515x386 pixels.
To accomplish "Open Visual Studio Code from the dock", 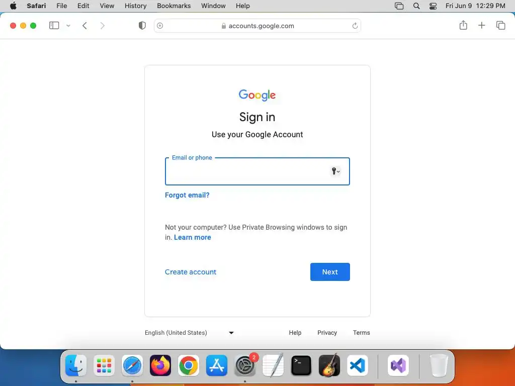I will click(358, 365).
